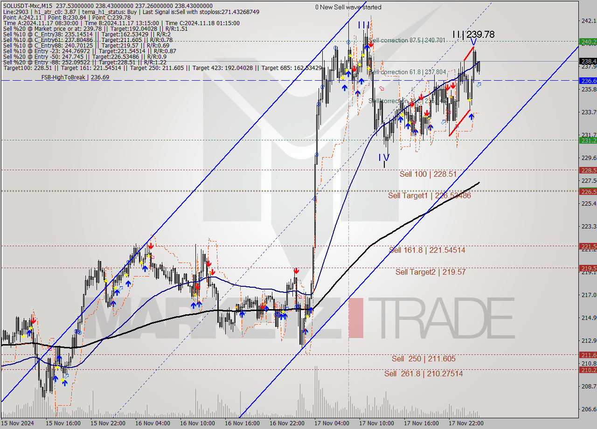Click the '16 Nov 04:00' time axis label
This screenshot has height=429, width=597.
pos(153,423)
